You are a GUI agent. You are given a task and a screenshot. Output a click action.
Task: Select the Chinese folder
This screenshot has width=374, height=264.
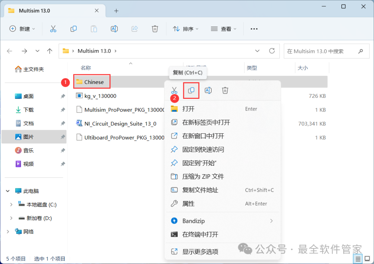[x=92, y=82]
